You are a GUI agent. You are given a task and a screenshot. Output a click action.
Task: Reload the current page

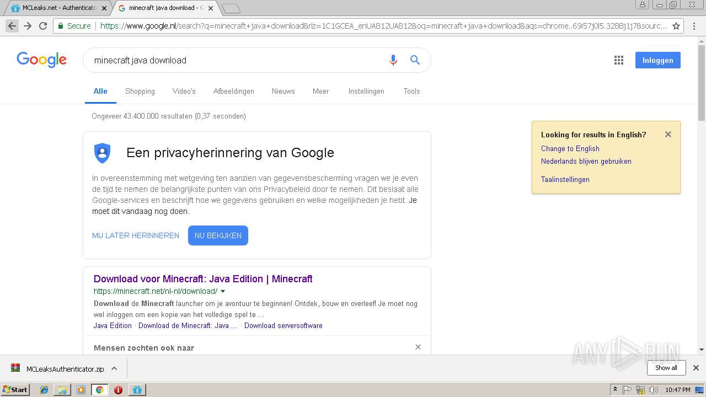(43, 26)
